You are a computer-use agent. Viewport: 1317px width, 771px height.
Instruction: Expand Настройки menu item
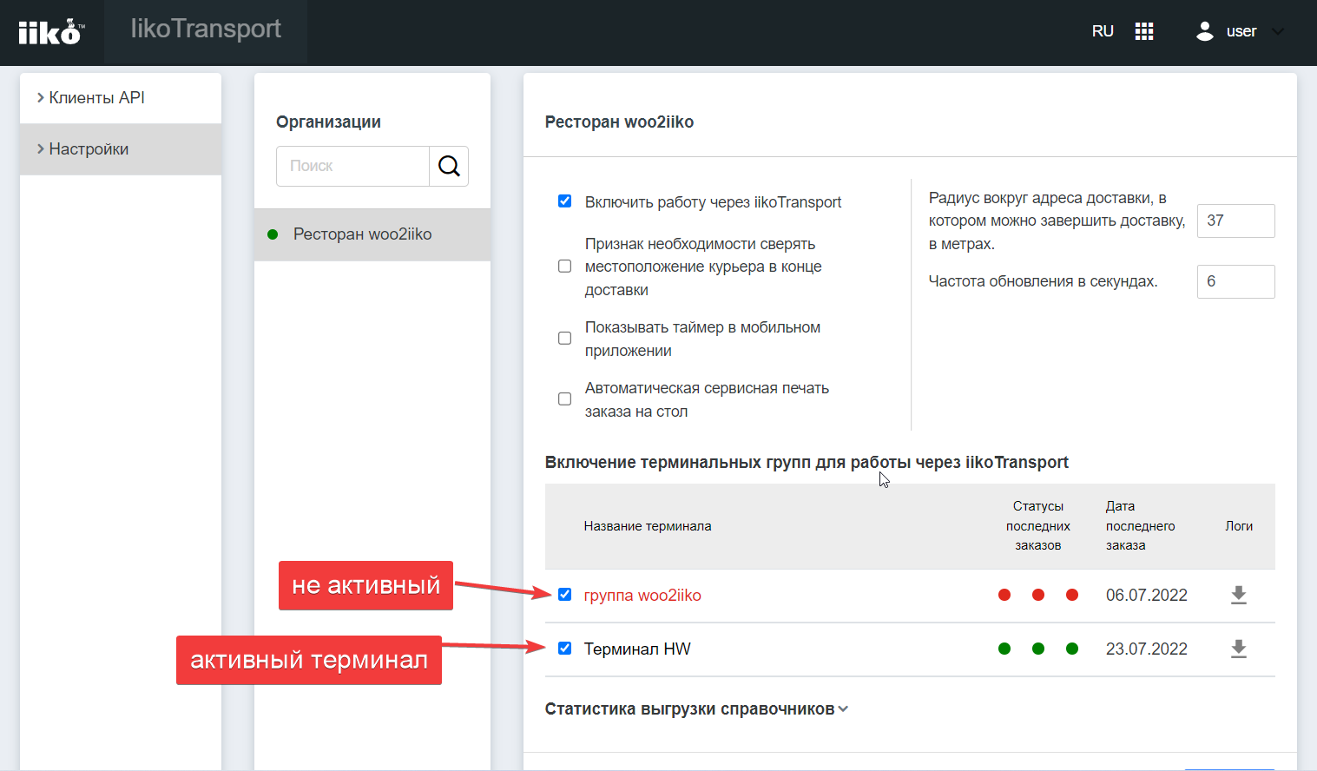[121, 149]
